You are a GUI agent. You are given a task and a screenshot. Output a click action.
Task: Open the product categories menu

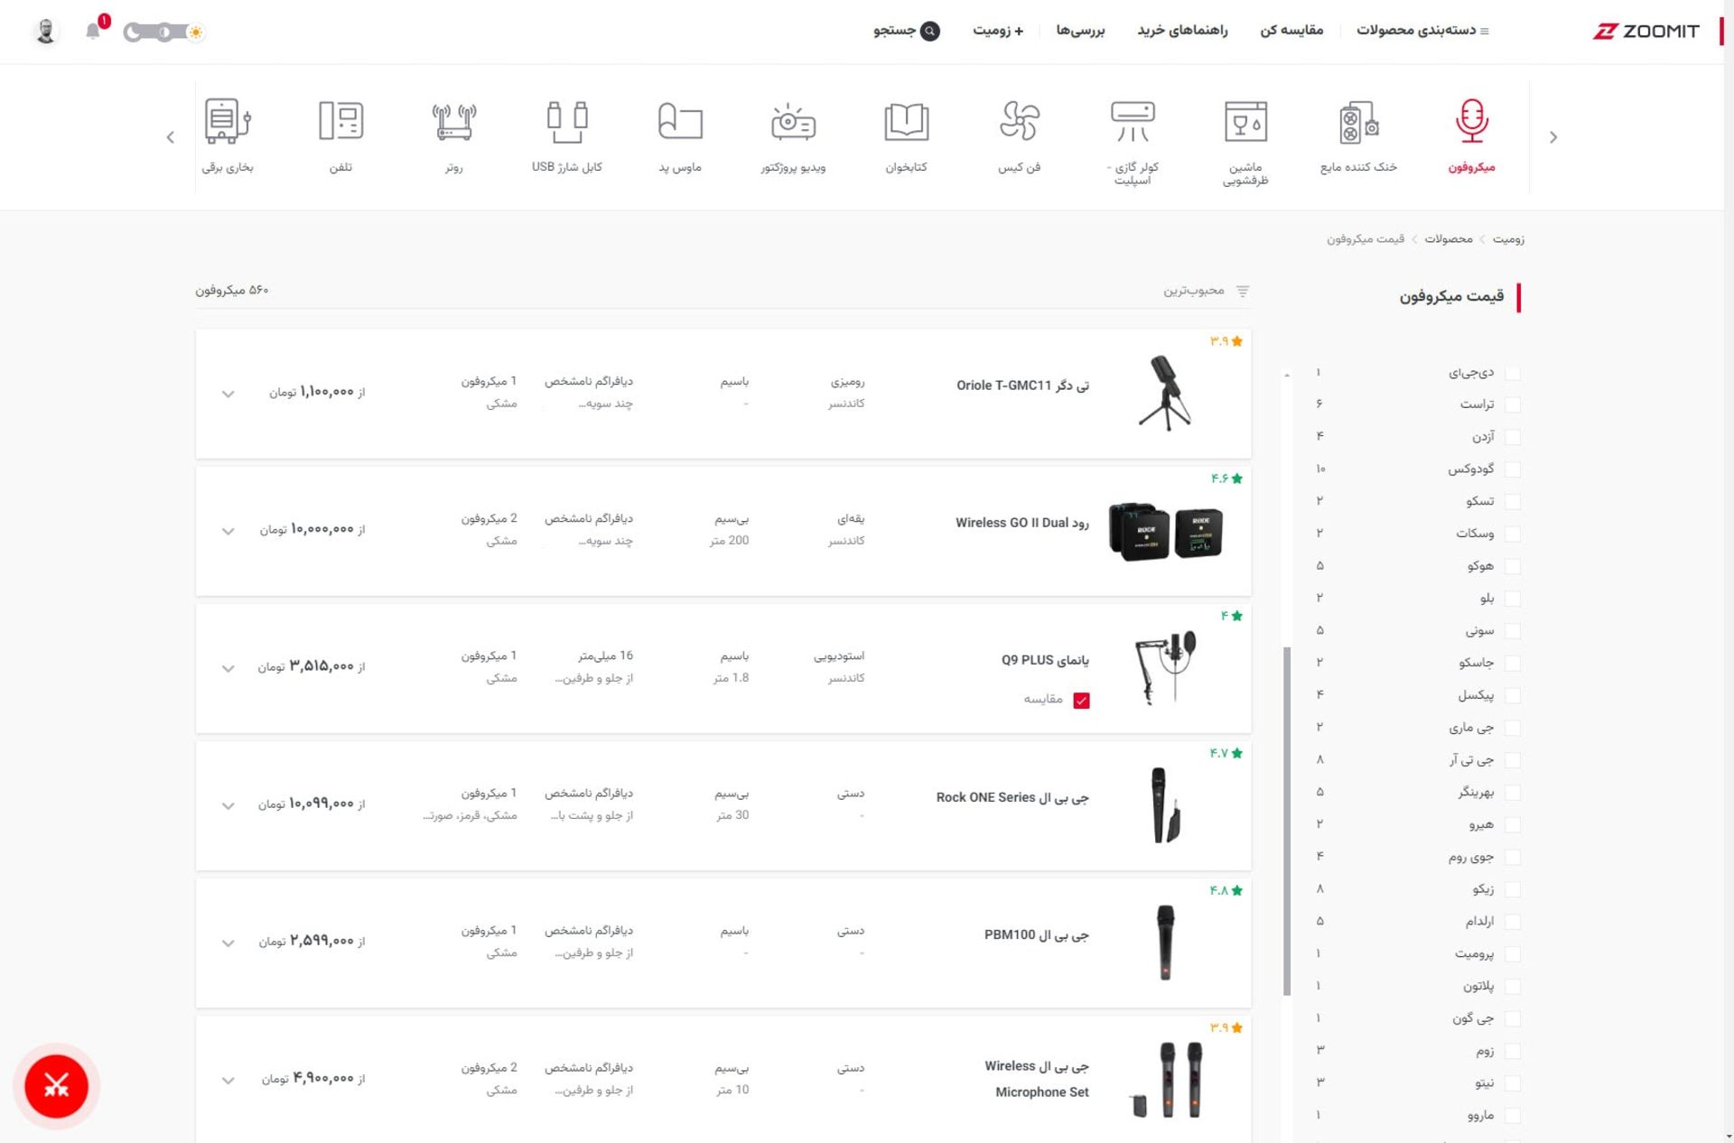(x=1422, y=31)
